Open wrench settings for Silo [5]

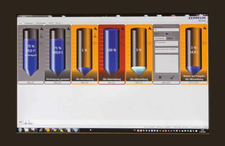(x=95, y=29)
